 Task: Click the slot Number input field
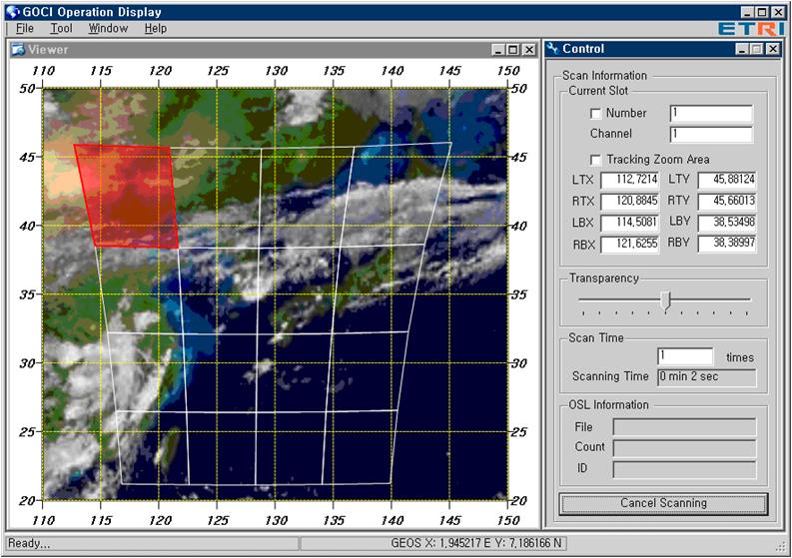click(x=711, y=114)
